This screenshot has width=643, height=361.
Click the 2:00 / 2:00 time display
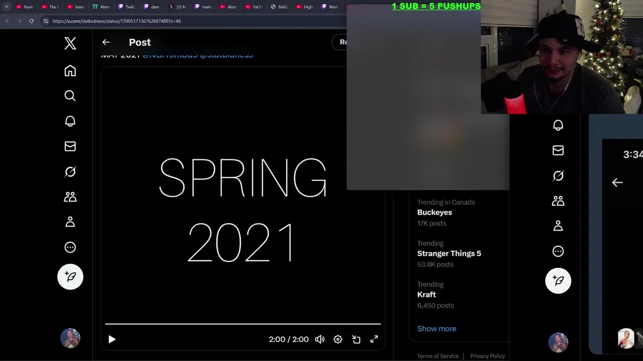pos(289,339)
